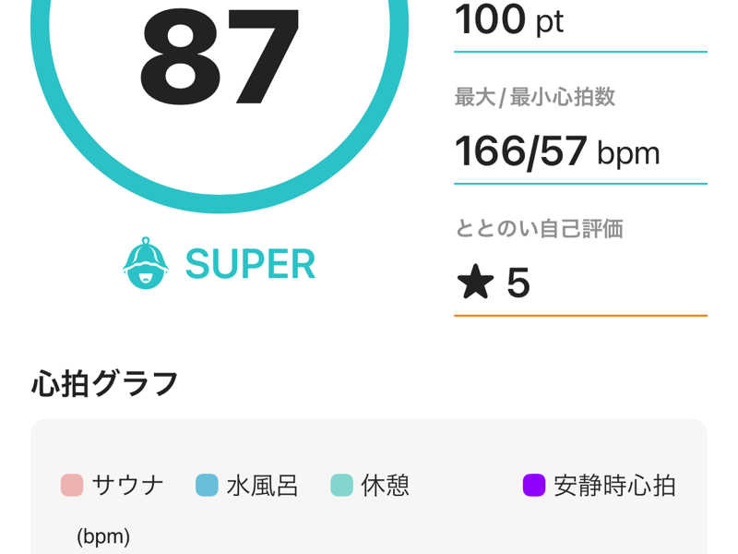Screen dimensions: 738x554
Task: Click the 休憩 legend text
Action: (x=385, y=486)
